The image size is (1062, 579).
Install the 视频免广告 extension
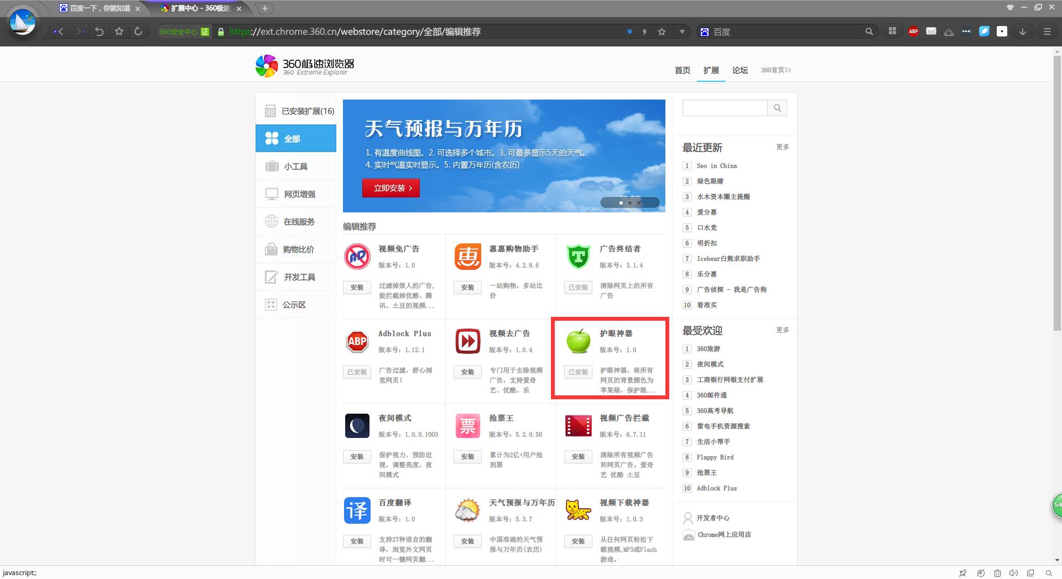(x=357, y=288)
